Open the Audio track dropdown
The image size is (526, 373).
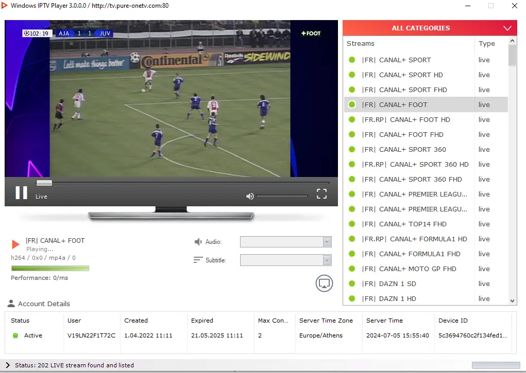286,242
